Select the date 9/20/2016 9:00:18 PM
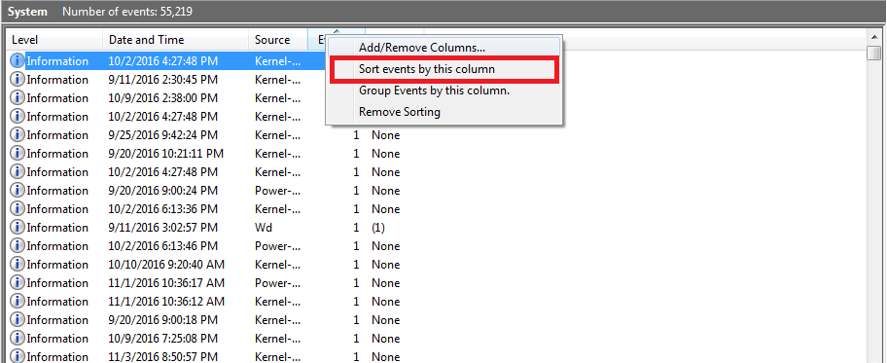This screenshot has height=363, width=887. (x=163, y=320)
